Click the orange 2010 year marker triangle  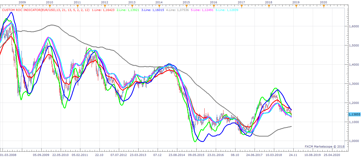[x=49, y=6]
